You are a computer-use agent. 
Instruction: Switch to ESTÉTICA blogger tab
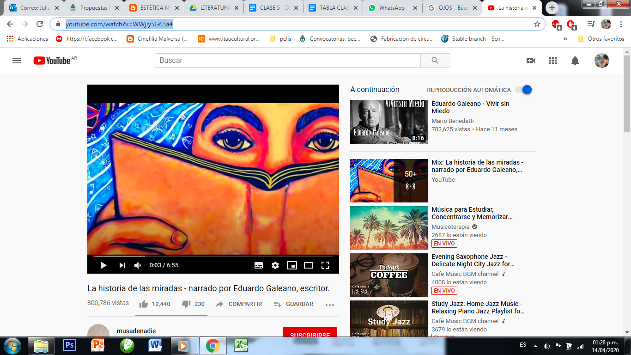coord(154,8)
